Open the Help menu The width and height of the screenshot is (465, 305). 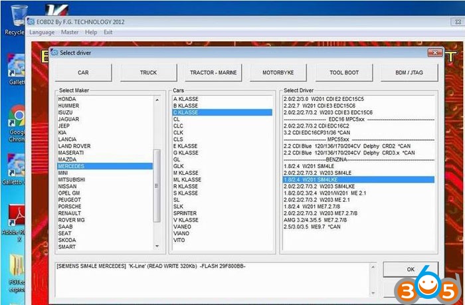[91, 32]
